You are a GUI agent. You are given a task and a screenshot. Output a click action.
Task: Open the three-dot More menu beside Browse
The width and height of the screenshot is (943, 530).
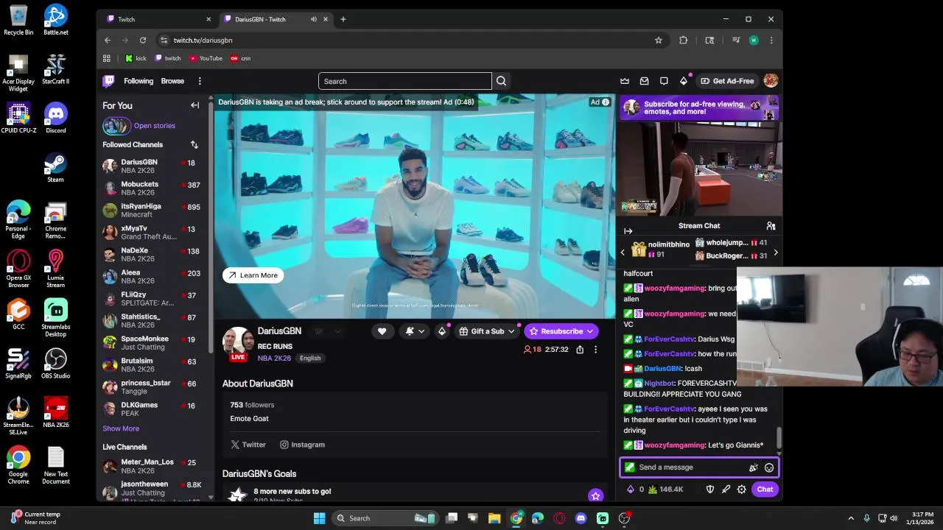click(200, 81)
